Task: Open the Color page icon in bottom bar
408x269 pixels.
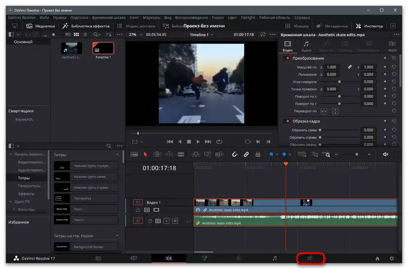Action: (239, 258)
